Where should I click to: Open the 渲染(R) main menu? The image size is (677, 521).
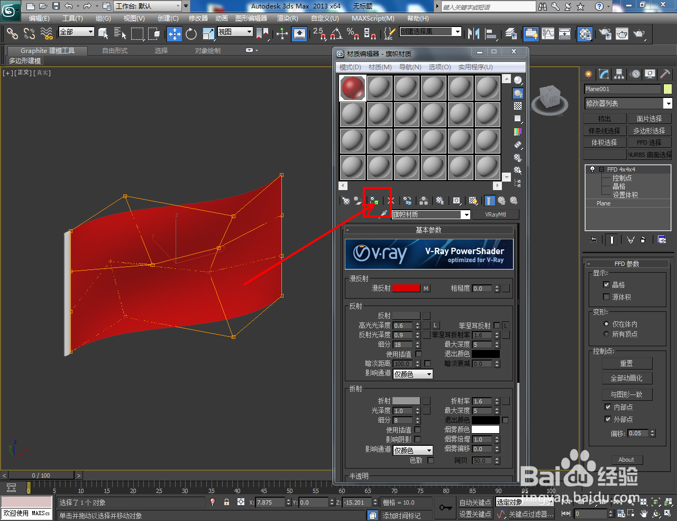pyautogui.click(x=287, y=18)
